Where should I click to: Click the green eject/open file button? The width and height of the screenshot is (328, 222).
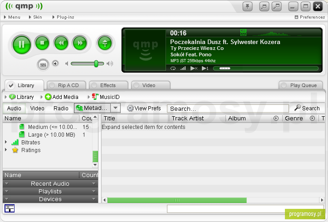(105, 43)
